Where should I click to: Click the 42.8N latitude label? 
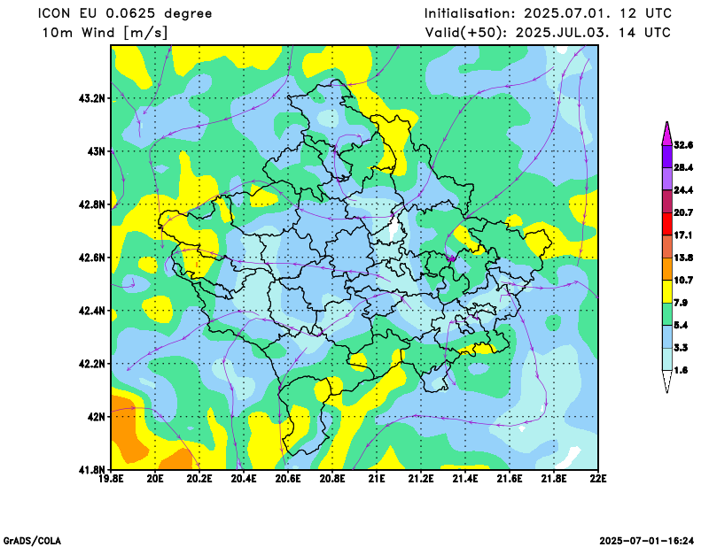pos(92,204)
